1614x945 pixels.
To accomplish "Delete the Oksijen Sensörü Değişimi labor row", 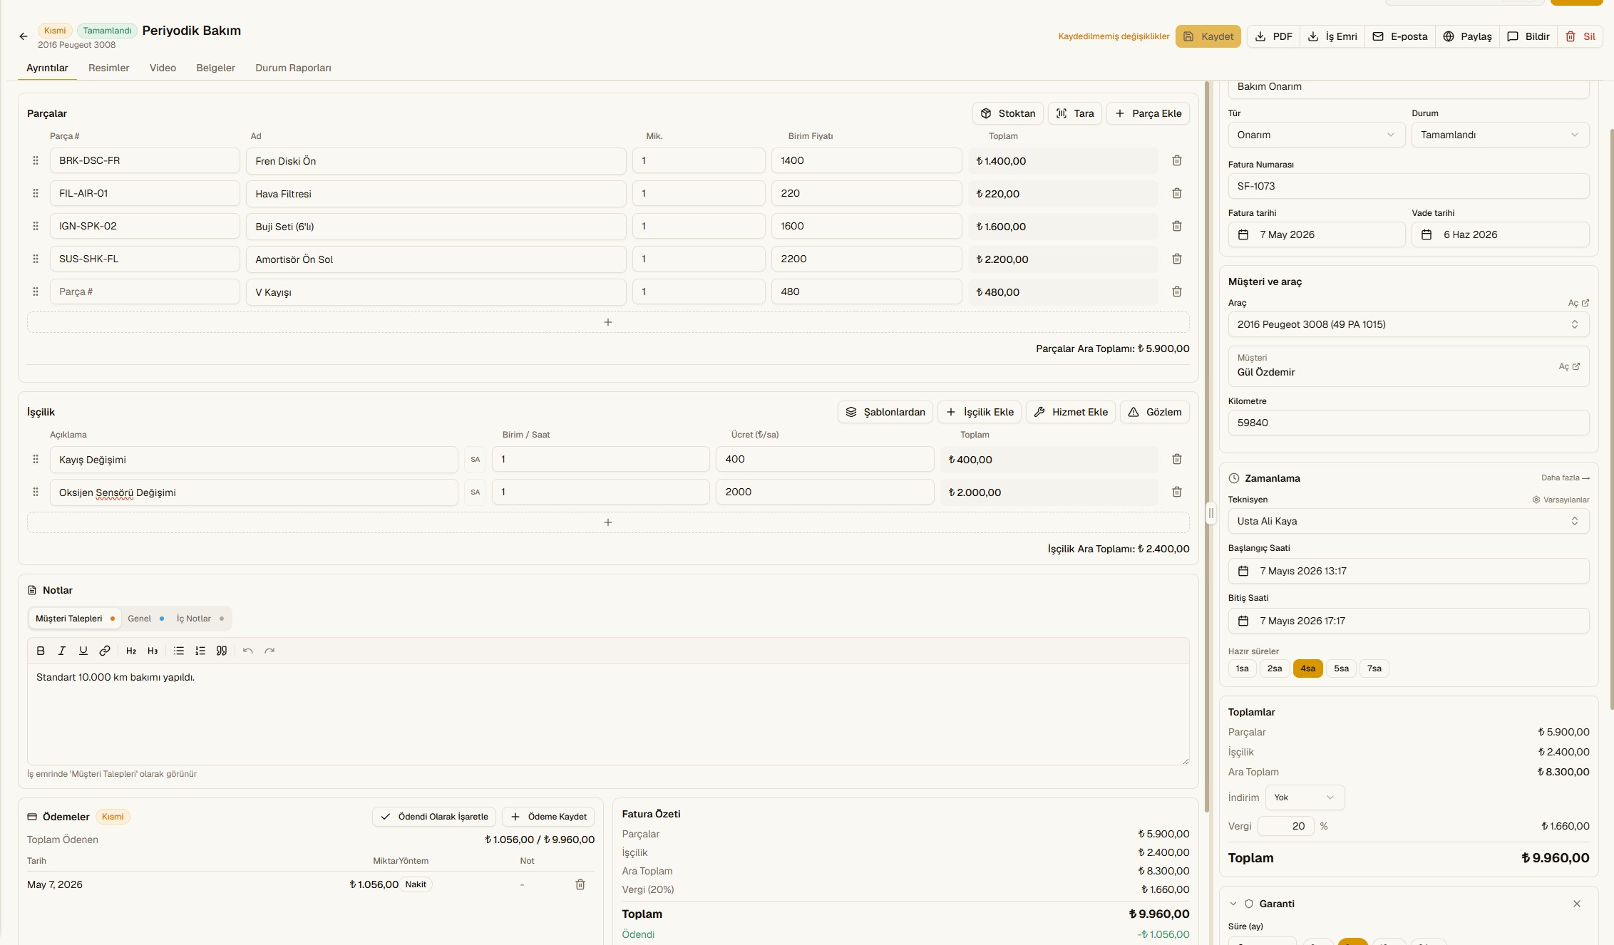I will pyautogui.click(x=1177, y=492).
